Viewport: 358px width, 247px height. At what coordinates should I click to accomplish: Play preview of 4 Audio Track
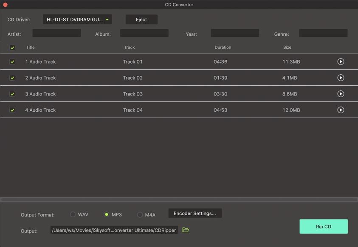pyautogui.click(x=341, y=110)
